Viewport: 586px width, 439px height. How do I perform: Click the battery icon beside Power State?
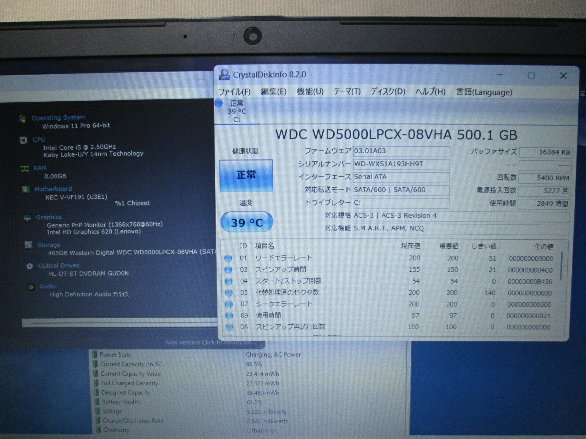(x=94, y=354)
